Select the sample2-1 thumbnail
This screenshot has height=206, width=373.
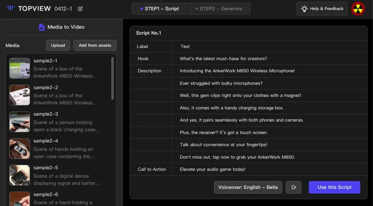(x=20, y=68)
